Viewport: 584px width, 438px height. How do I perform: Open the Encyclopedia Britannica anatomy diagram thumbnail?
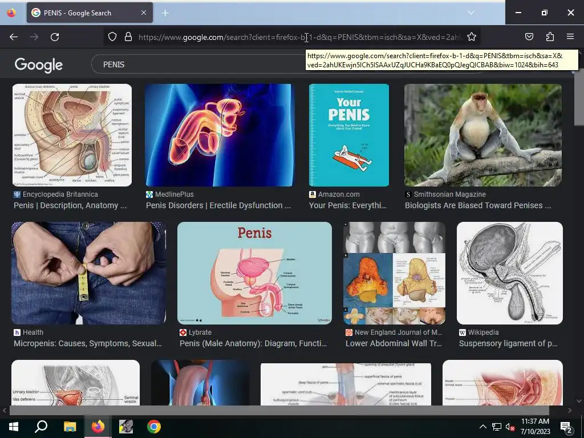(x=72, y=135)
